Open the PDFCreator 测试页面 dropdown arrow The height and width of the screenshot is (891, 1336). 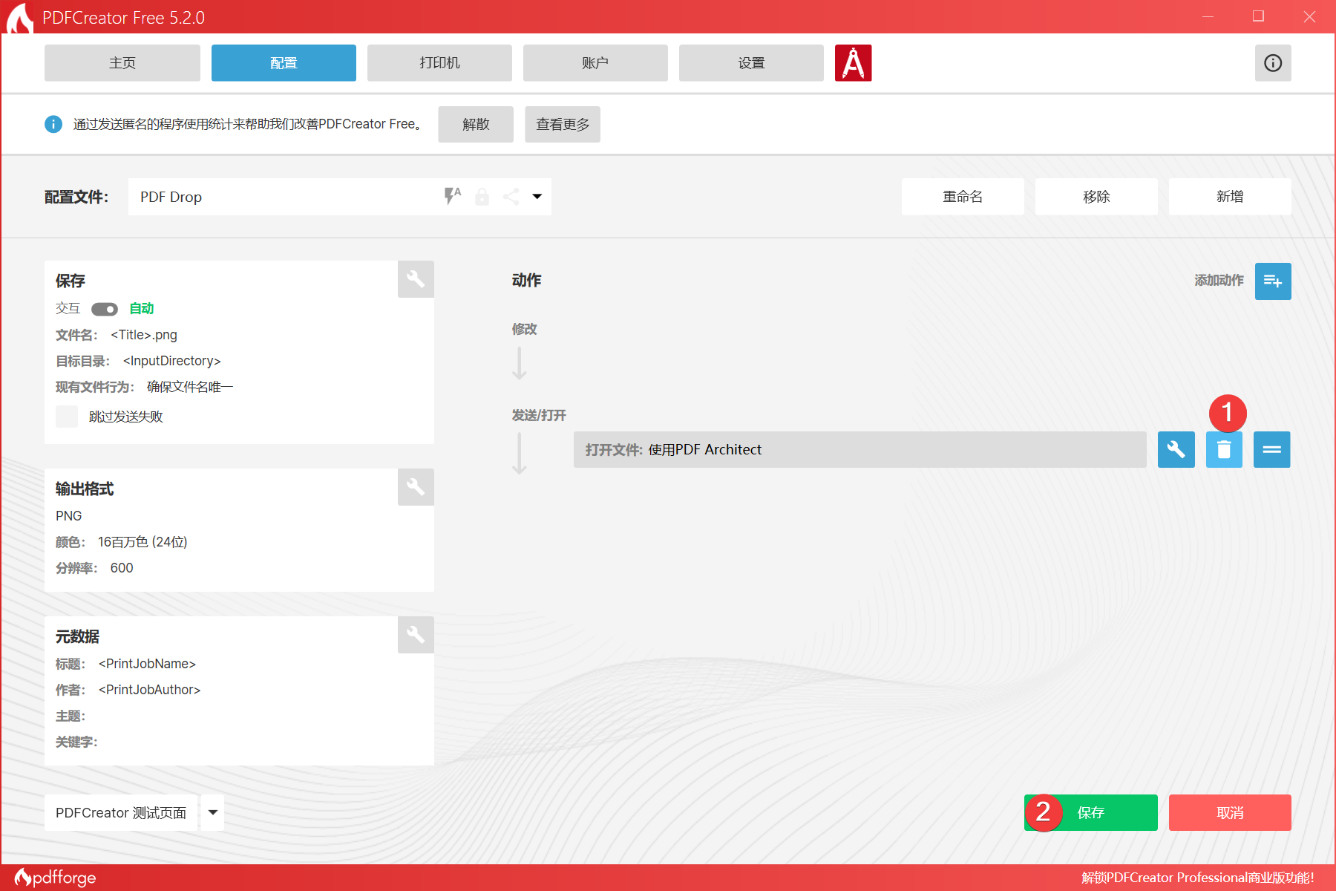click(213, 812)
